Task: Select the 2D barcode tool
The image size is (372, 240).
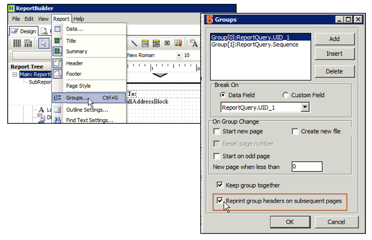Action: pos(28,43)
